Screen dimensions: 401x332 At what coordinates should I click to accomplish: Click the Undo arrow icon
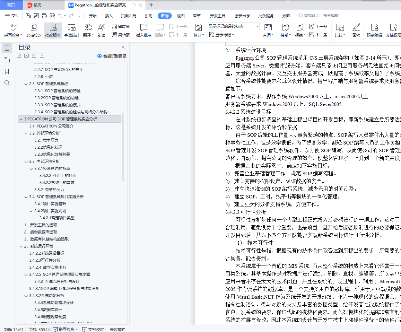(61, 16)
